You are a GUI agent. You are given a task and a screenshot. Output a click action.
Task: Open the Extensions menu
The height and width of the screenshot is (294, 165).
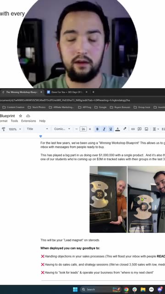(28, 121)
